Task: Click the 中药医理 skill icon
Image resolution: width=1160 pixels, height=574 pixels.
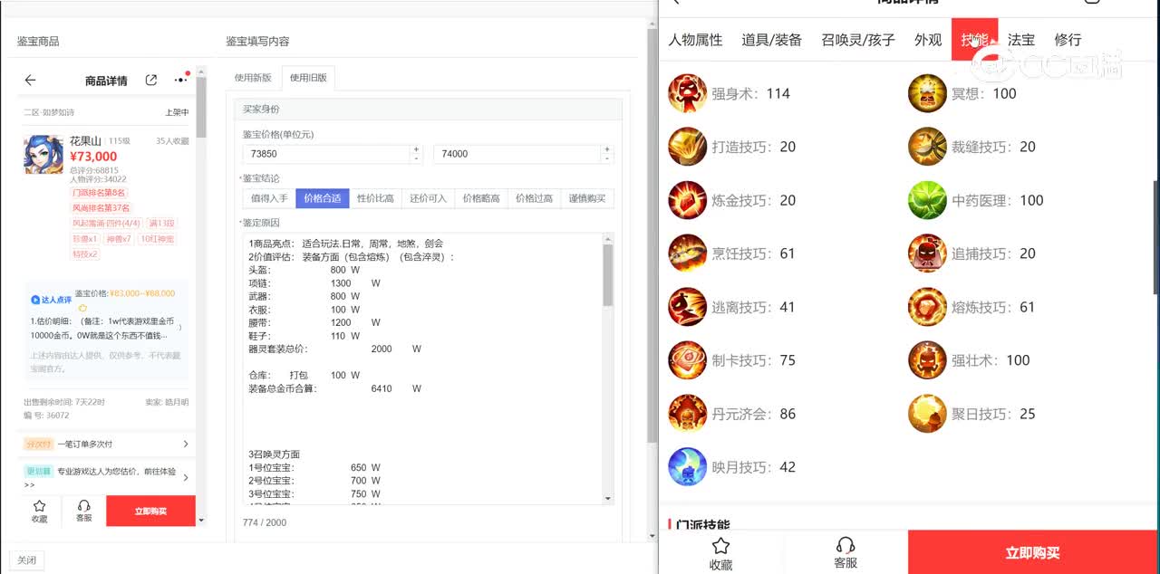Action: click(x=927, y=200)
